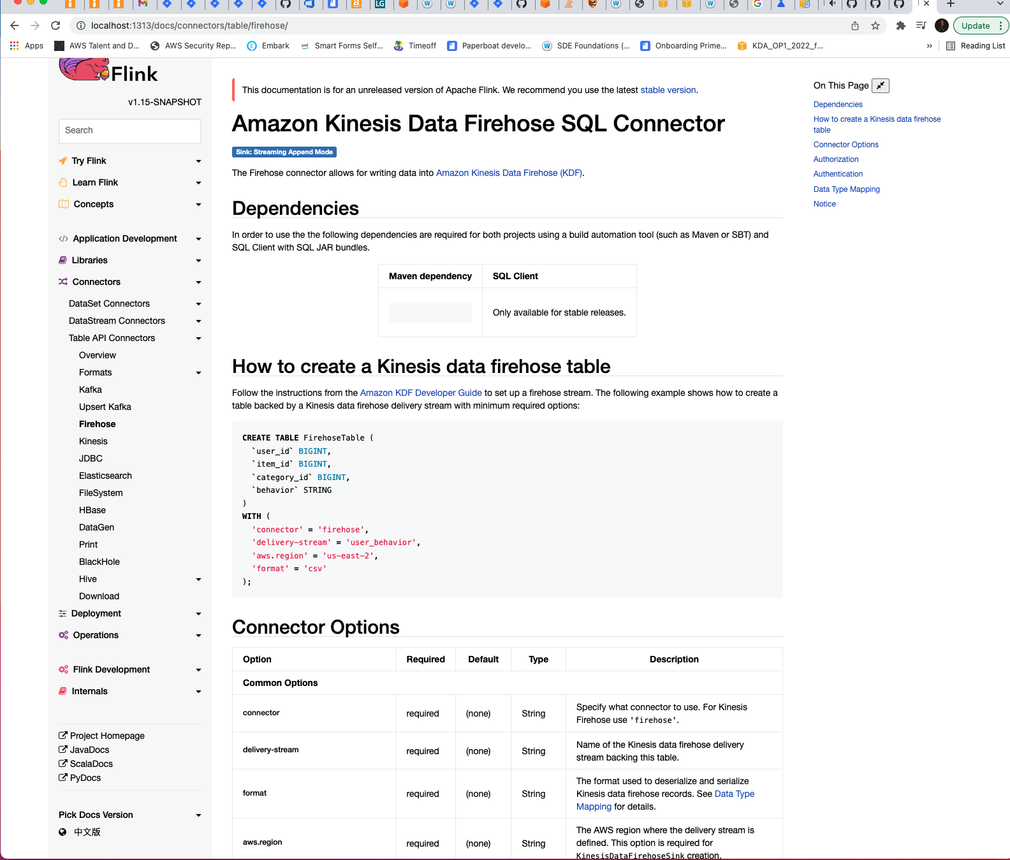Focus the Search input field
The width and height of the screenshot is (1010, 860).
point(130,131)
